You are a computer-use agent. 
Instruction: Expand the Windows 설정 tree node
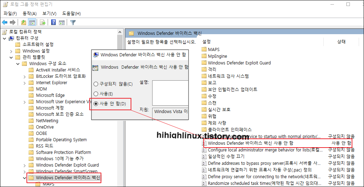coord(11,51)
